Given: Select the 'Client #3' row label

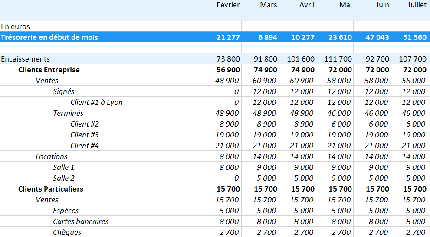Looking at the screenshot, I should pos(85,135).
